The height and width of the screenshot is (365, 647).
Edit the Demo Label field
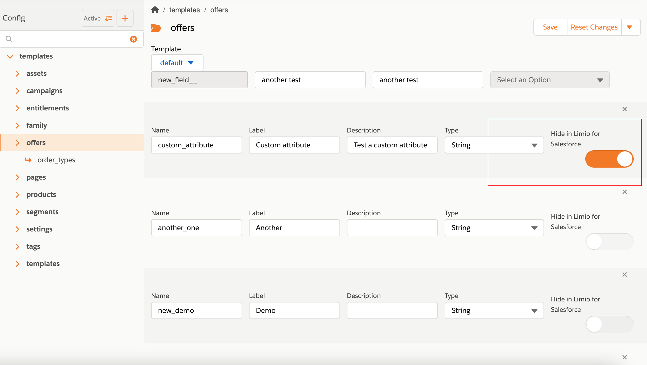pos(295,310)
